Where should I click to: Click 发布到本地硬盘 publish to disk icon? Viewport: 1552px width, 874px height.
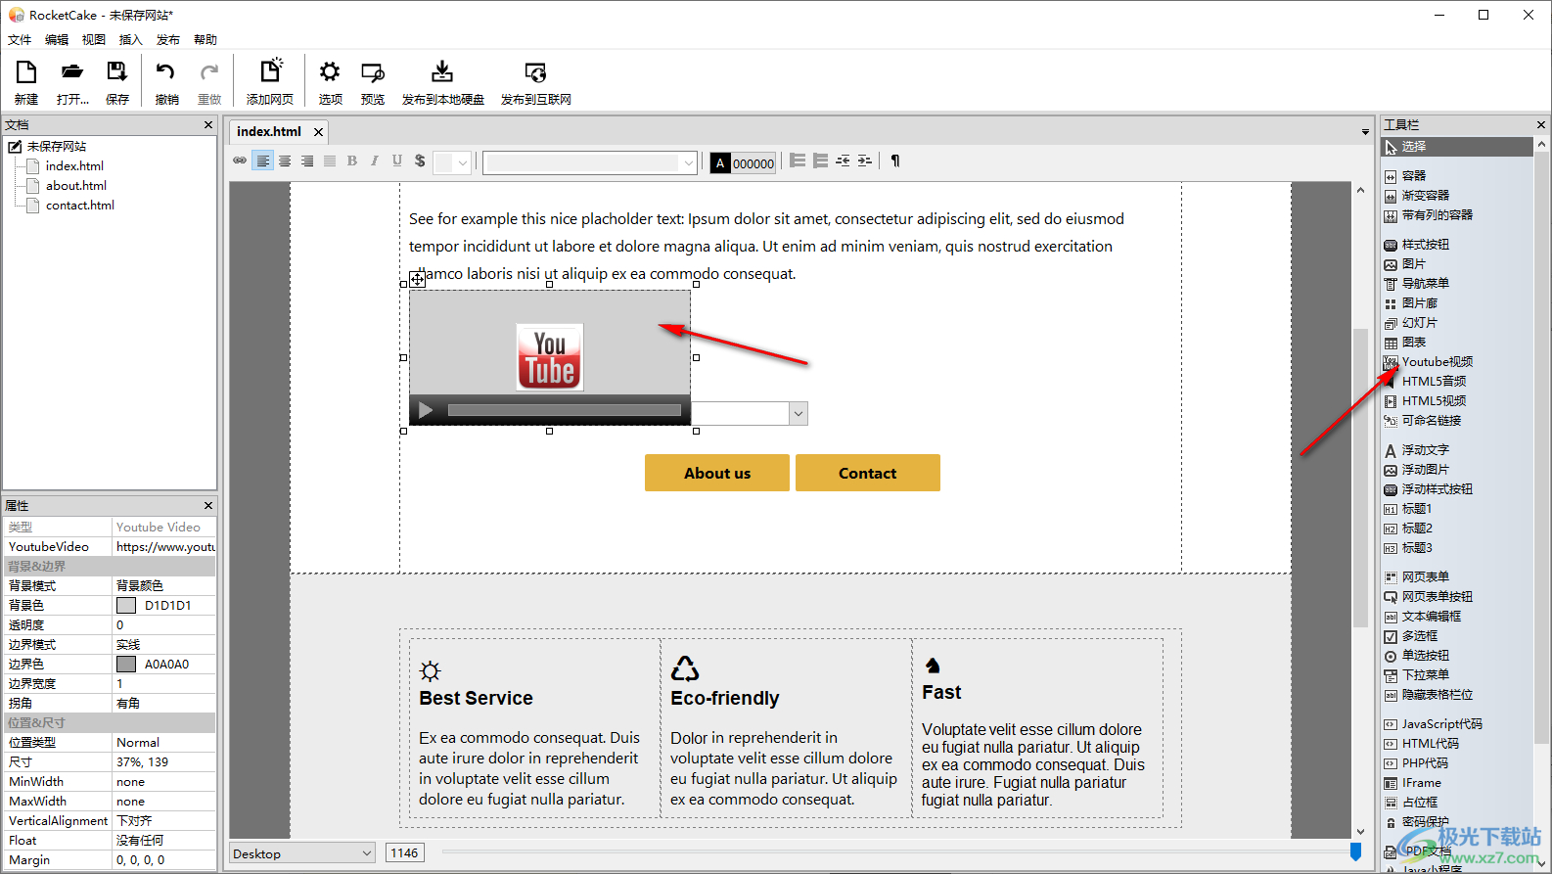(442, 71)
